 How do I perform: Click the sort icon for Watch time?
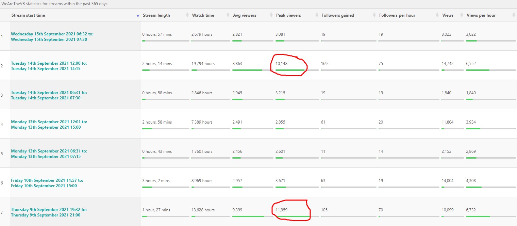coord(228,15)
